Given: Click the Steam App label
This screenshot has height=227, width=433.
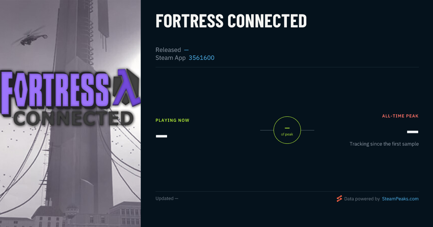Looking at the screenshot, I should pyautogui.click(x=171, y=58).
